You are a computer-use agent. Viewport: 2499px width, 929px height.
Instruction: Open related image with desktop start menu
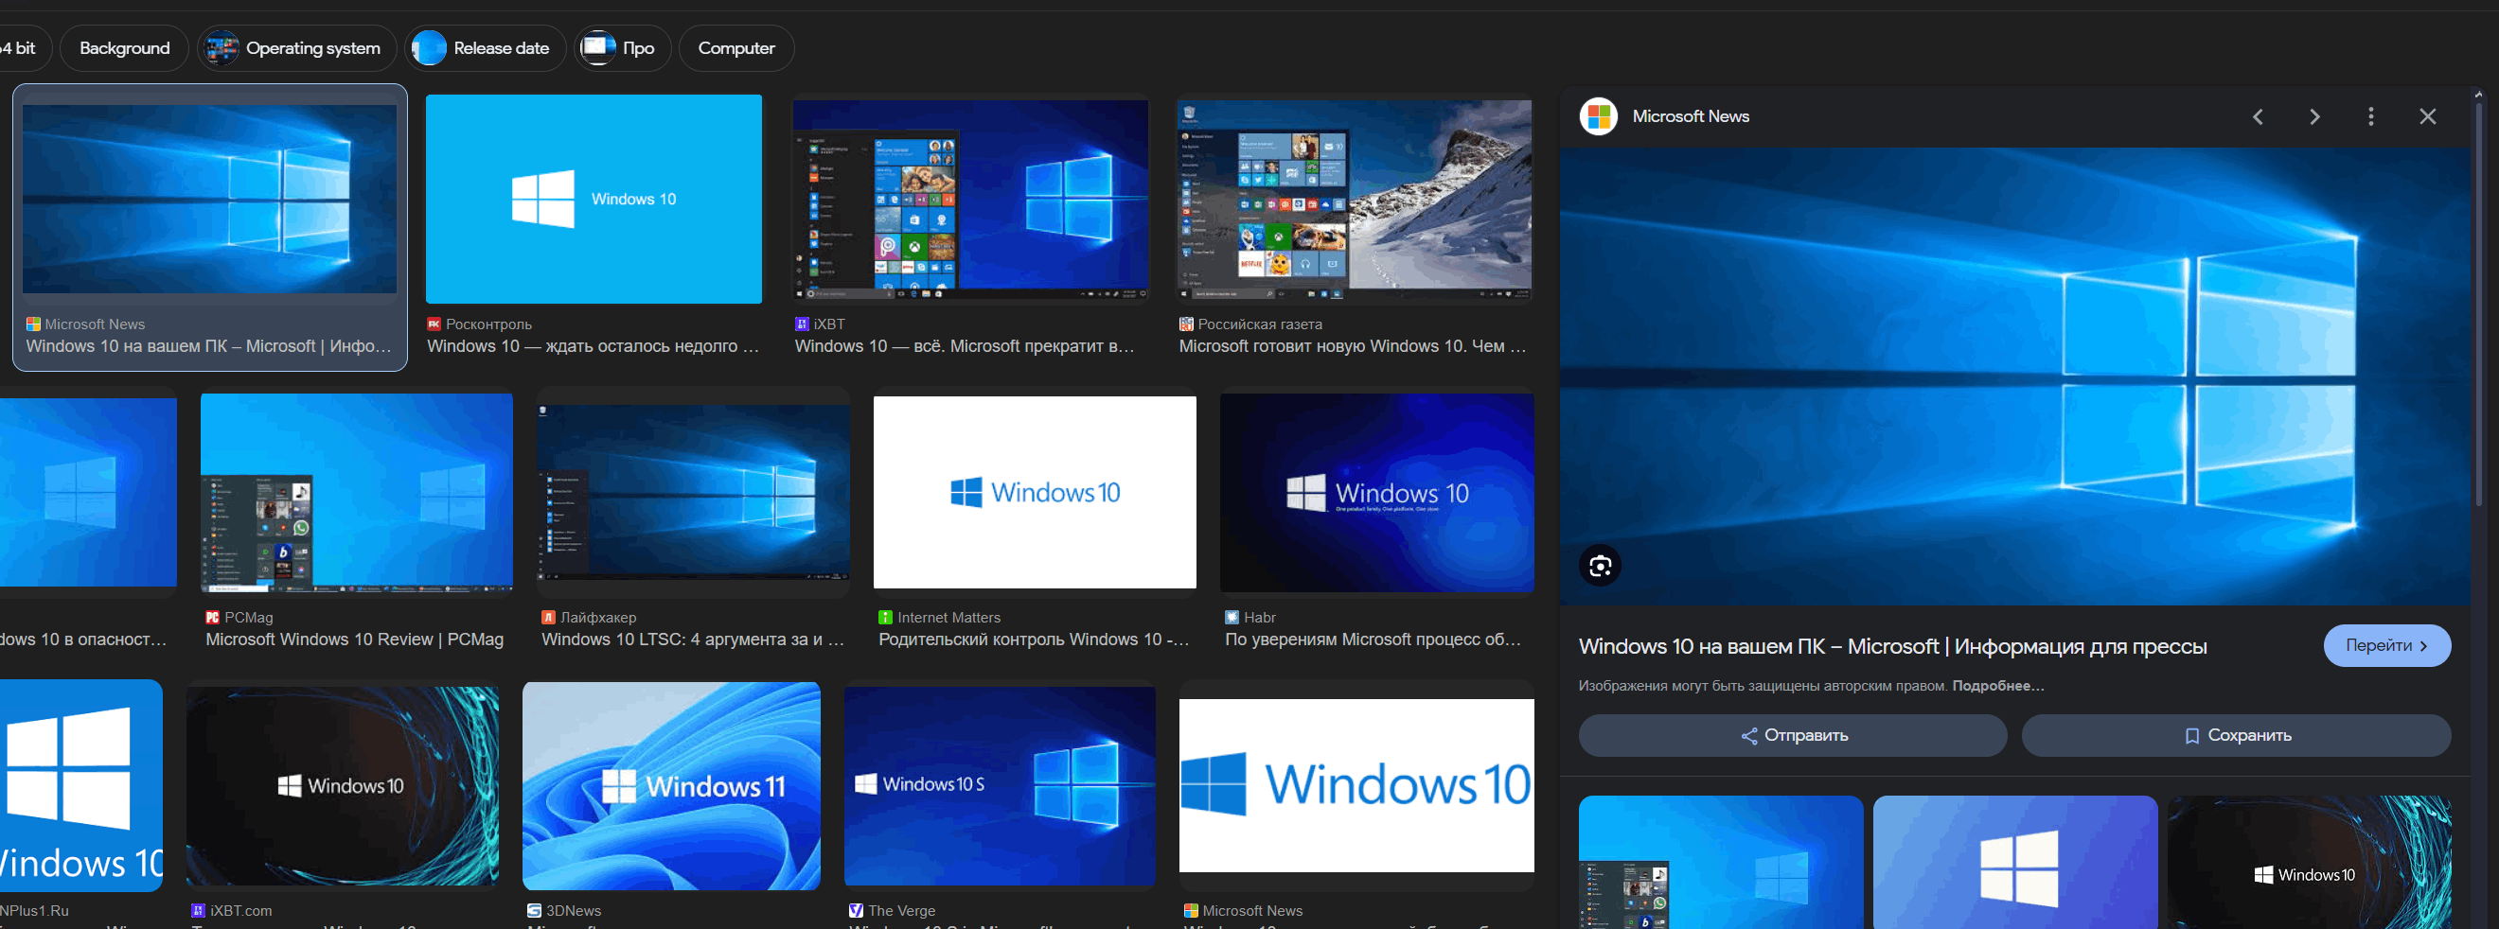[x=1721, y=862]
